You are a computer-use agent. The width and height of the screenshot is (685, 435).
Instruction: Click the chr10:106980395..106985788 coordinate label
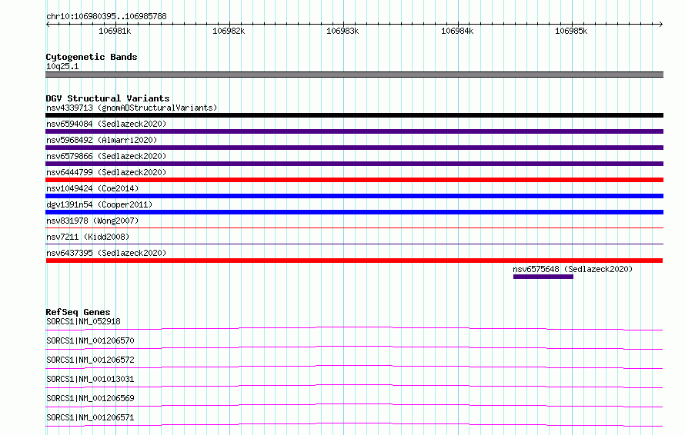(106, 17)
